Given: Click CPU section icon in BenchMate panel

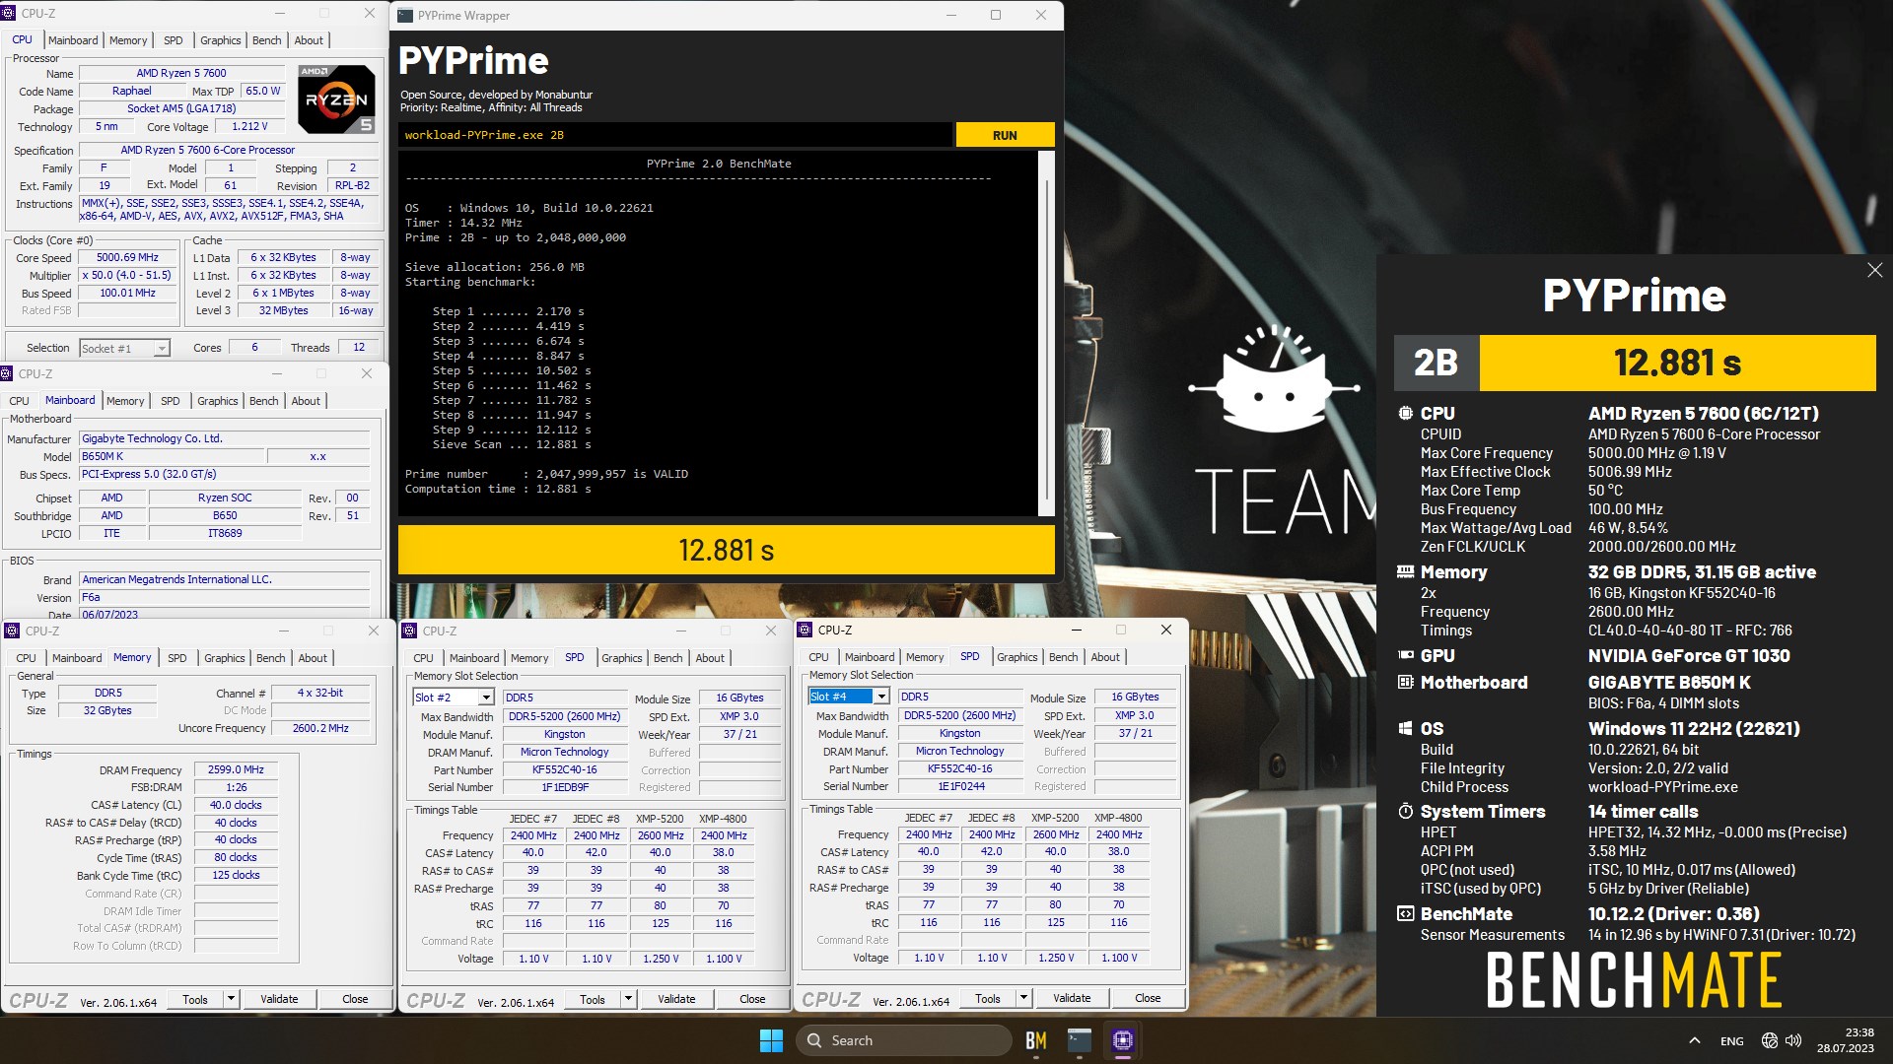Looking at the screenshot, I should [1405, 414].
